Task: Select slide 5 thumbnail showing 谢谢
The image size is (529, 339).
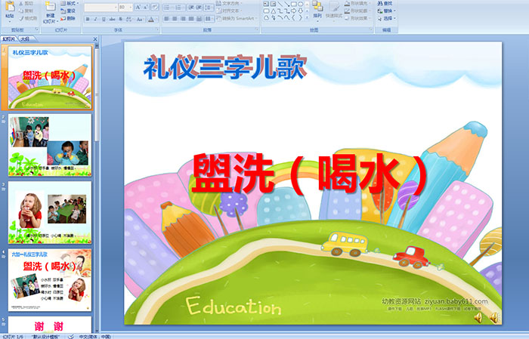Action: coord(50,325)
